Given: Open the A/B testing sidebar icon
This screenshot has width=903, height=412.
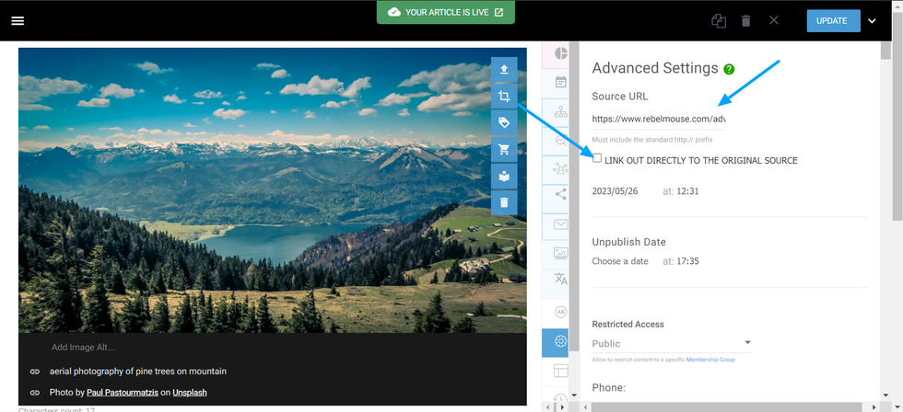Looking at the screenshot, I should [560, 312].
